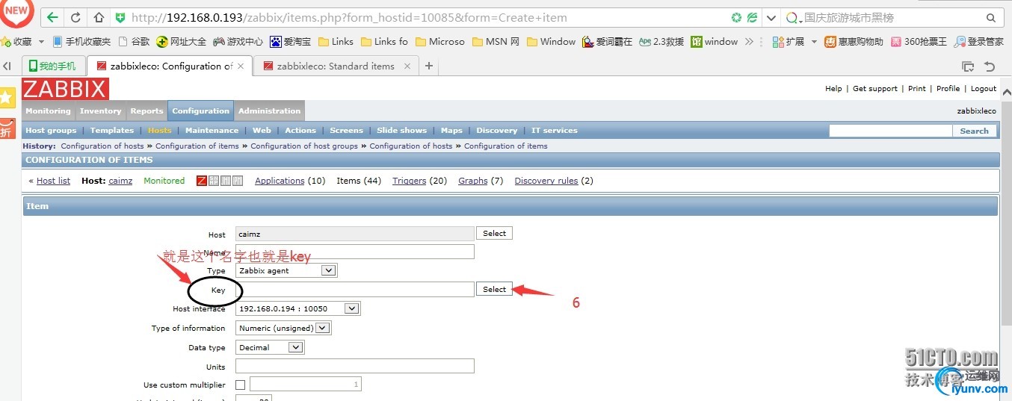Focus the Units input field
Image resolution: width=1012 pixels, height=401 pixels.
click(x=355, y=366)
